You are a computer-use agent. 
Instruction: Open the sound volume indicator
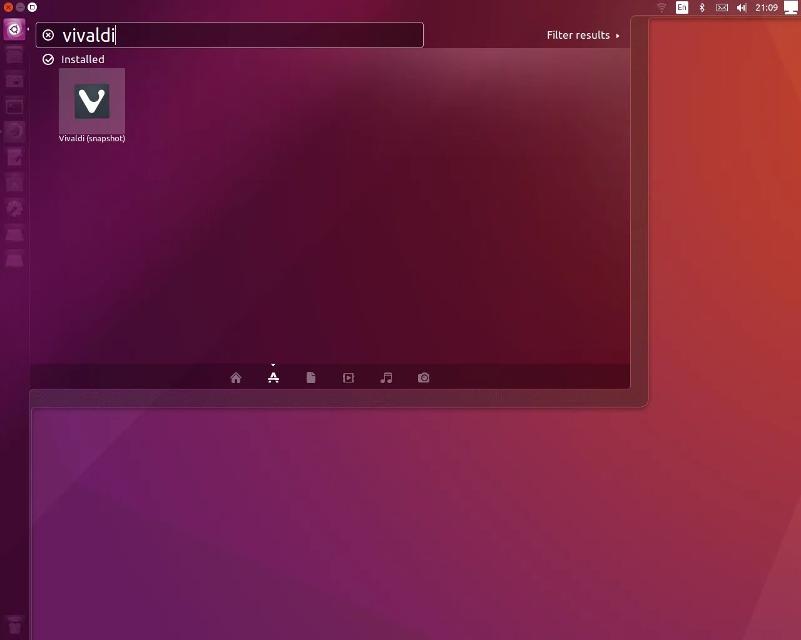tap(742, 7)
